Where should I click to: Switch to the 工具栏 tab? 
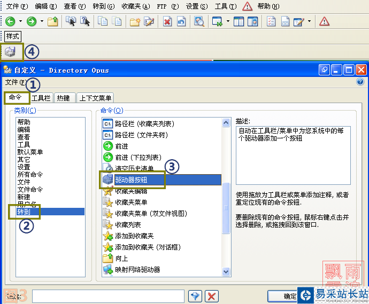click(x=41, y=98)
